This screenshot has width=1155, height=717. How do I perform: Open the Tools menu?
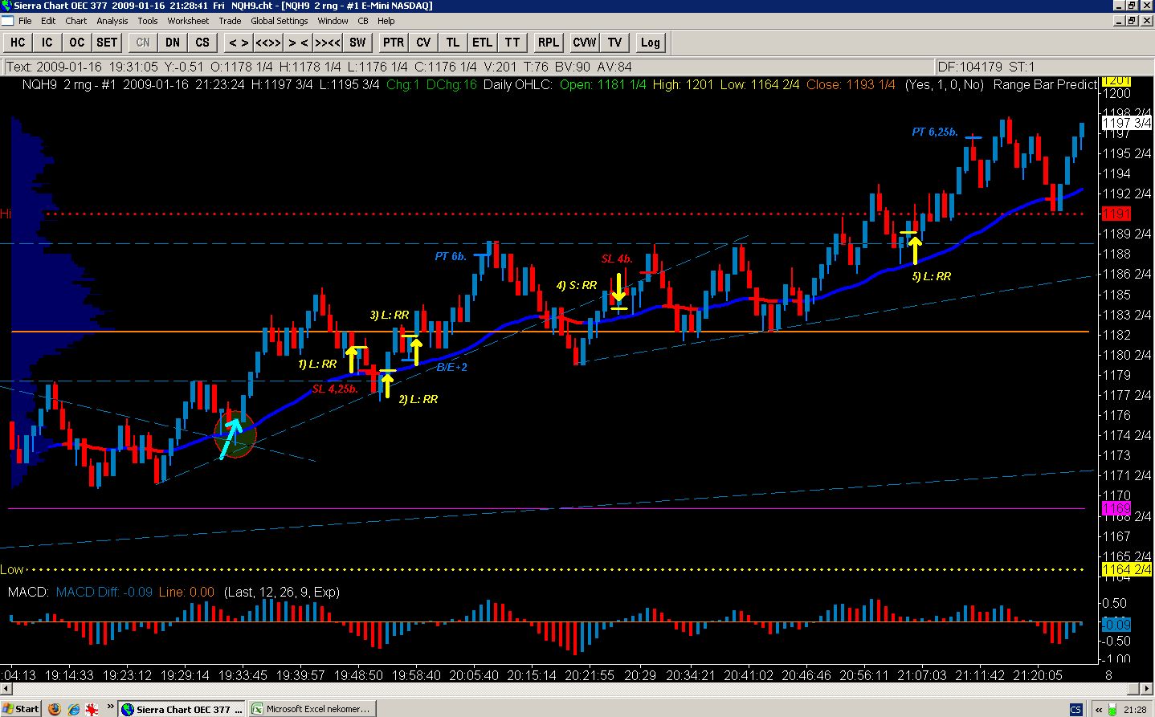[148, 21]
